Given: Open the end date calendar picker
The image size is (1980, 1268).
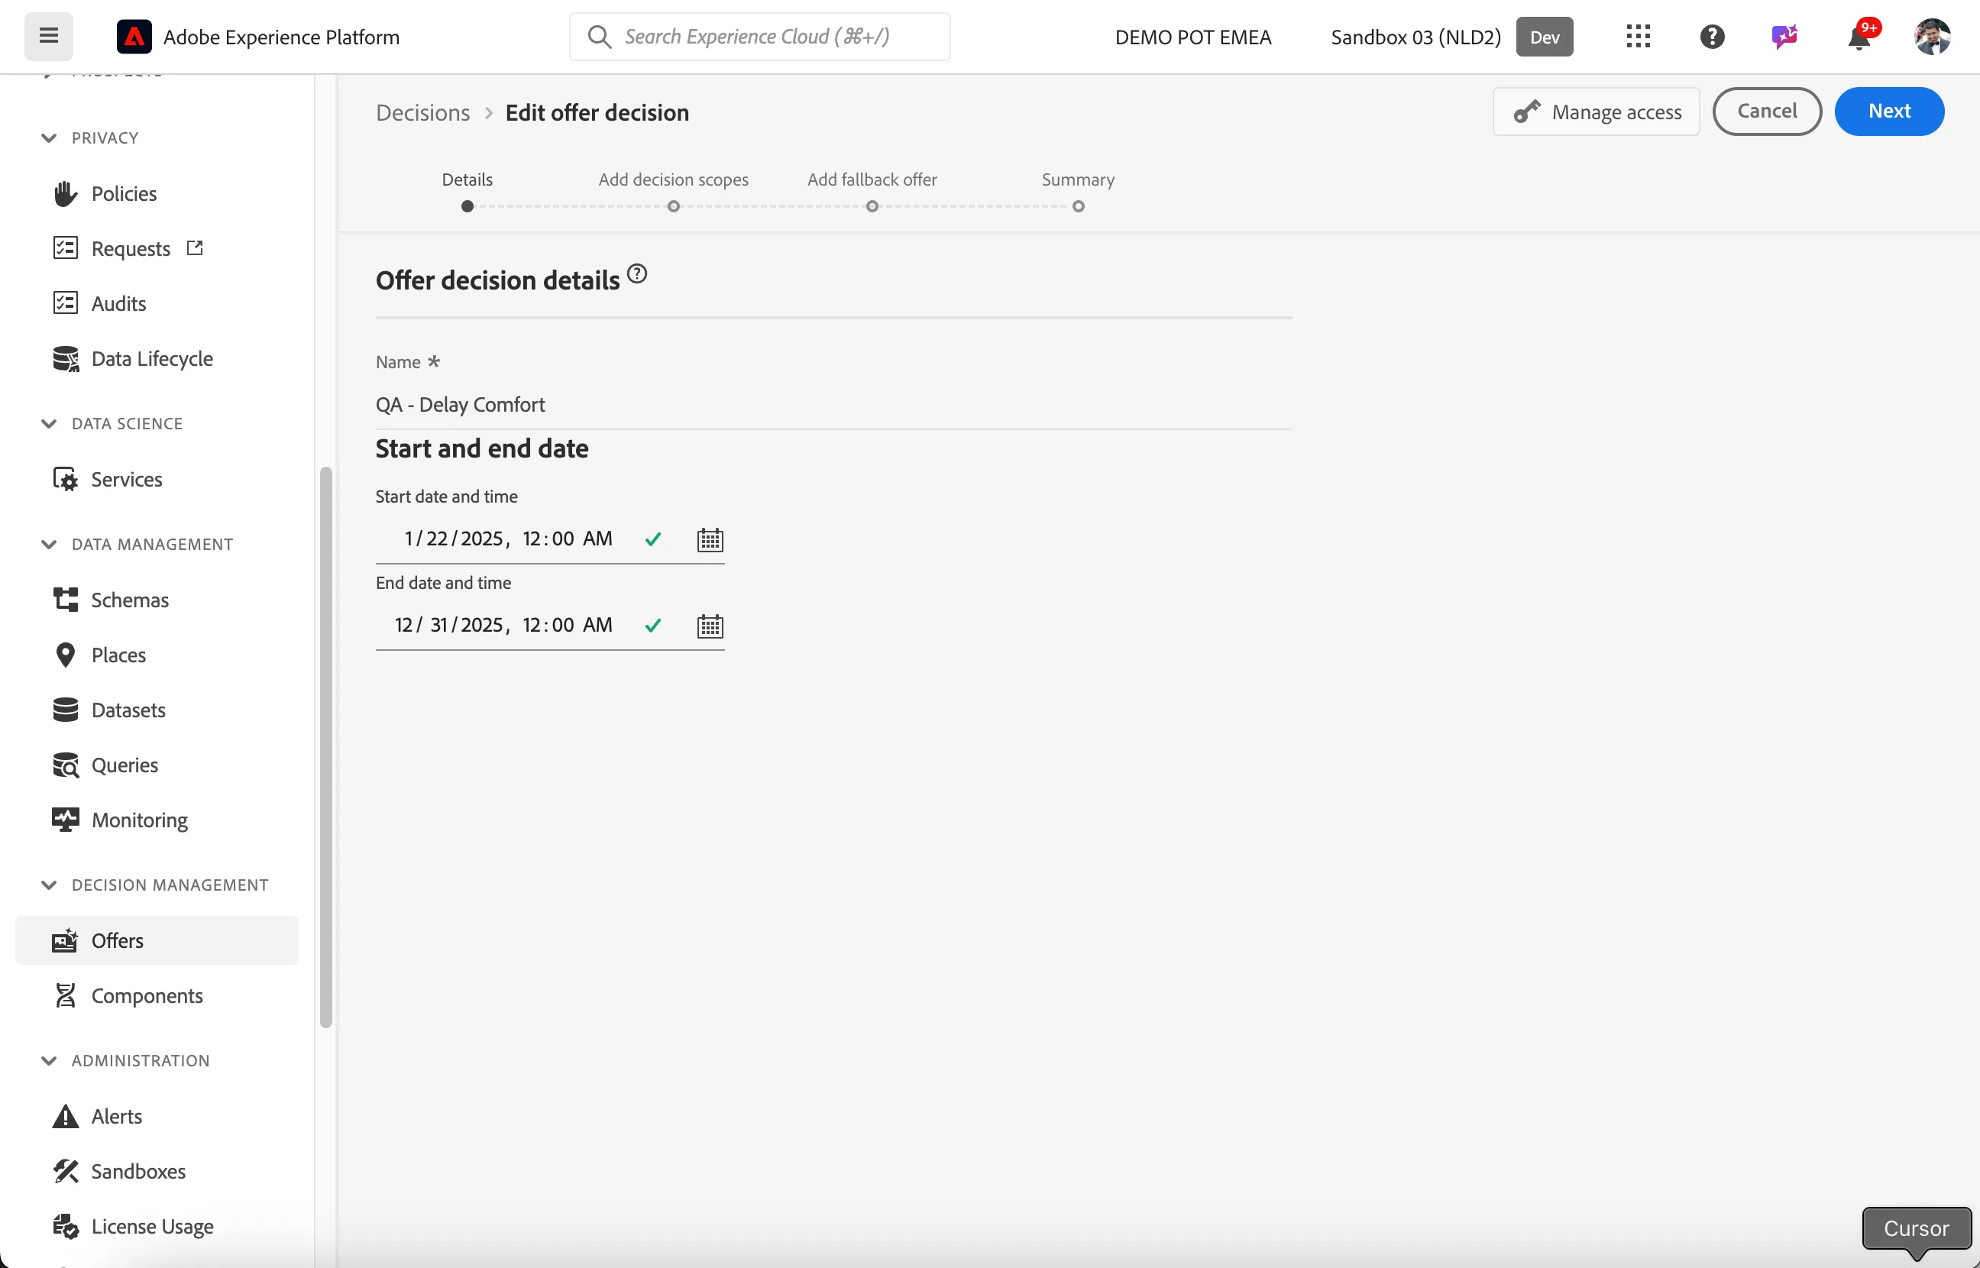Looking at the screenshot, I should point(710,626).
